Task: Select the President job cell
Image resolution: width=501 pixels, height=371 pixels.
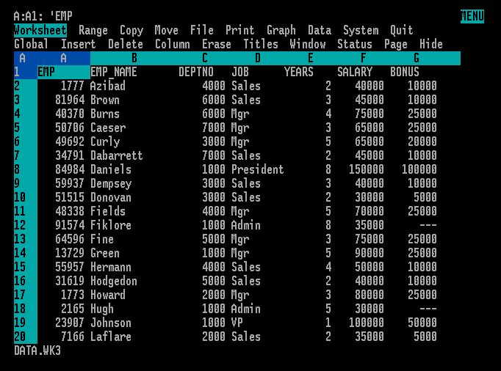Action: [x=257, y=169]
